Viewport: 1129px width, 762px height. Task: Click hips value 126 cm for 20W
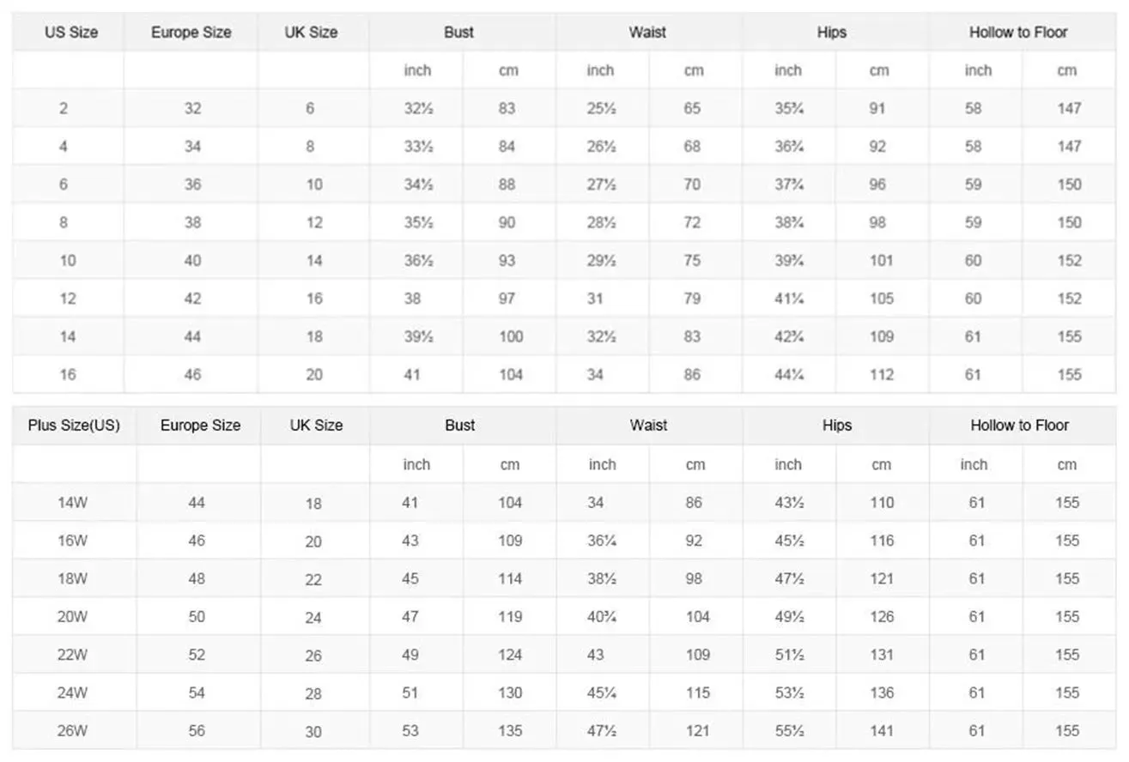pyautogui.click(x=882, y=617)
